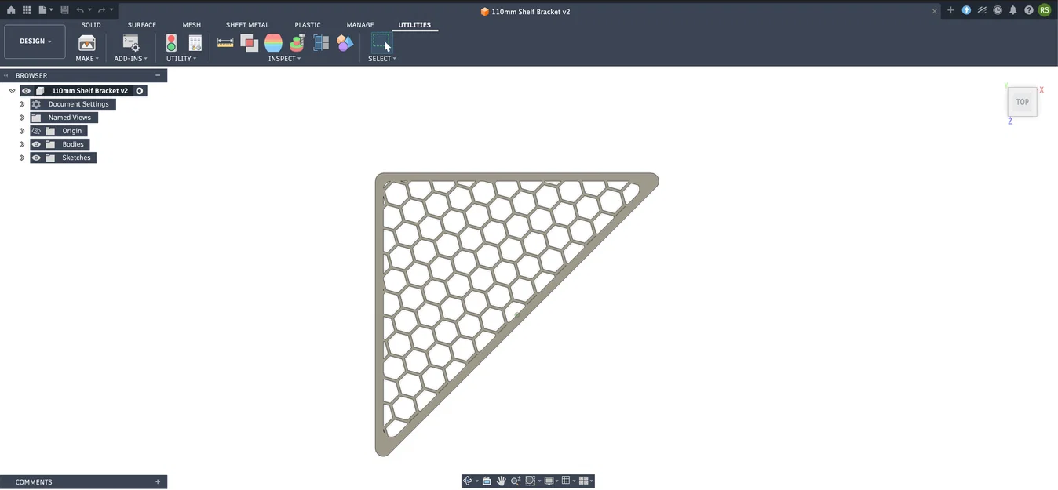Click the Look At tool
The height and width of the screenshot is (490, 1058).
coord(487,481)
